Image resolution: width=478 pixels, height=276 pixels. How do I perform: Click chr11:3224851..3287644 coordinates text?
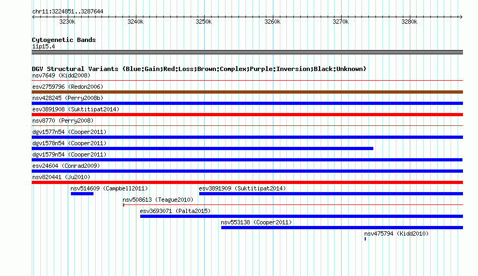(x=68, y=11)
